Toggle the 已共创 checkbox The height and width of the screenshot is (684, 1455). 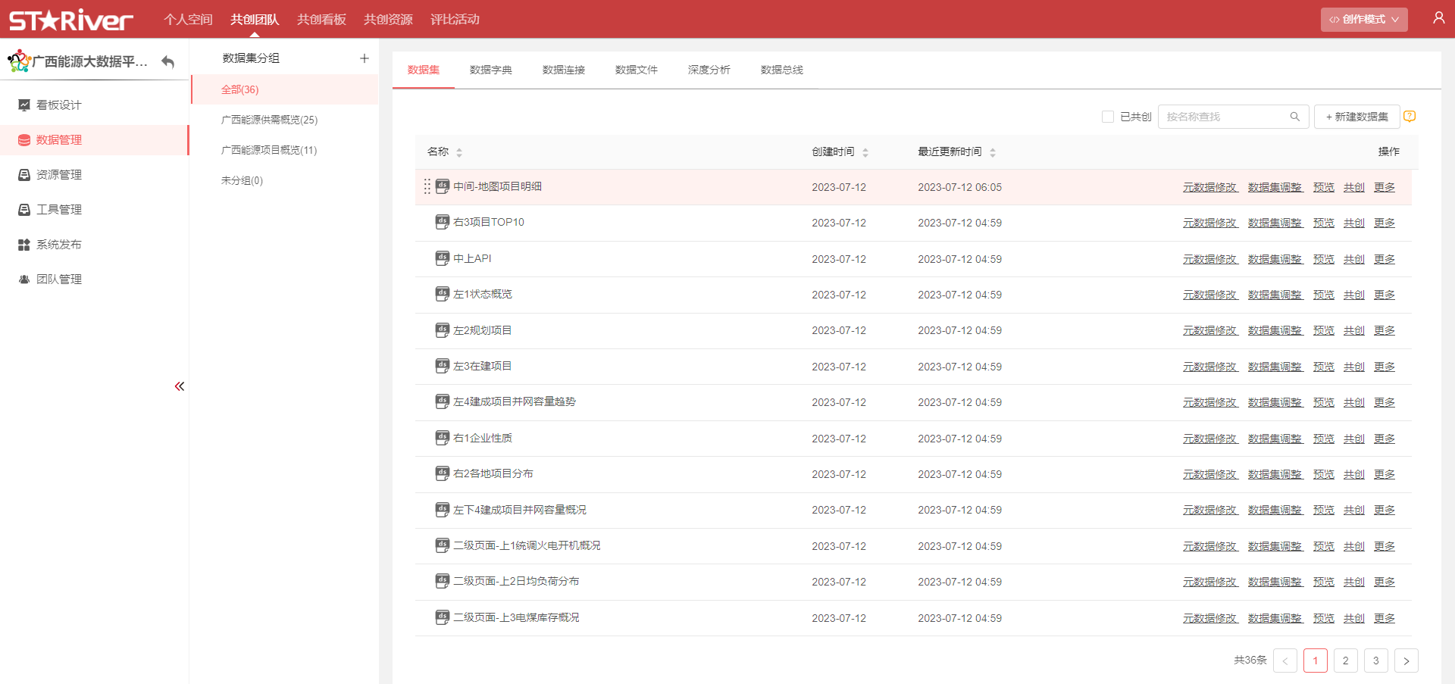(1108, 117)
